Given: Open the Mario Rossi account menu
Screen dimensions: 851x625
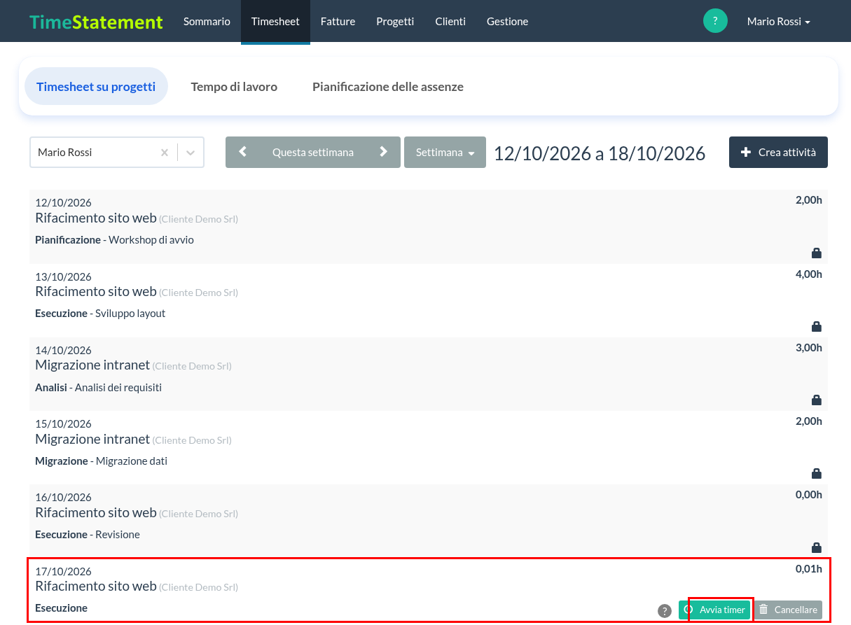Looking at the screenshot, I should click(778, 22).
